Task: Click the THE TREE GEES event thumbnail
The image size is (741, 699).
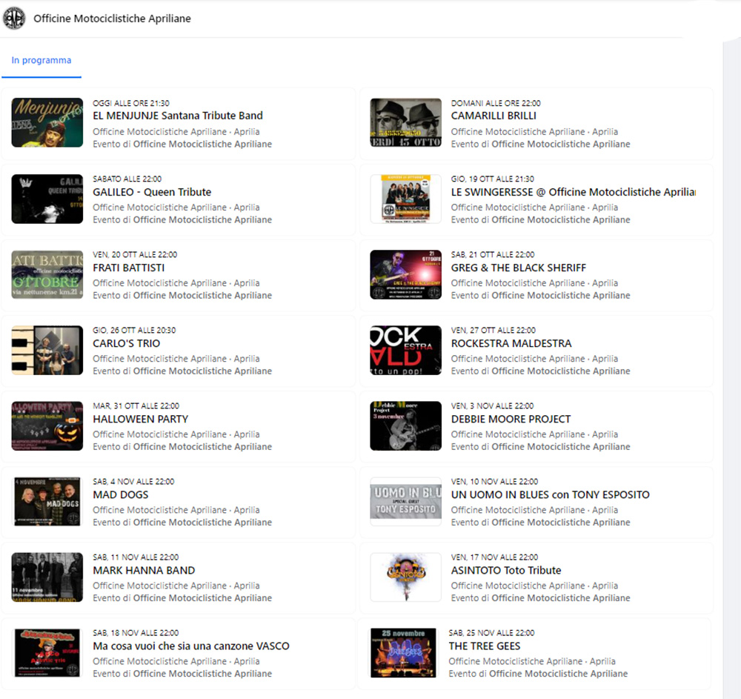Action: pyautogui.click(x=403, y=652)
